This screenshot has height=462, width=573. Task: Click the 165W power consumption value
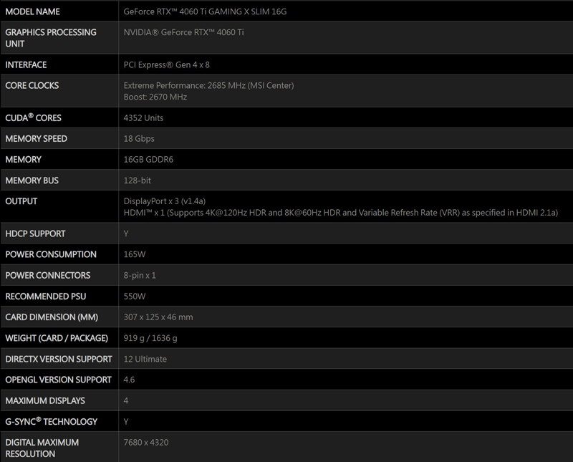[135, 254]
